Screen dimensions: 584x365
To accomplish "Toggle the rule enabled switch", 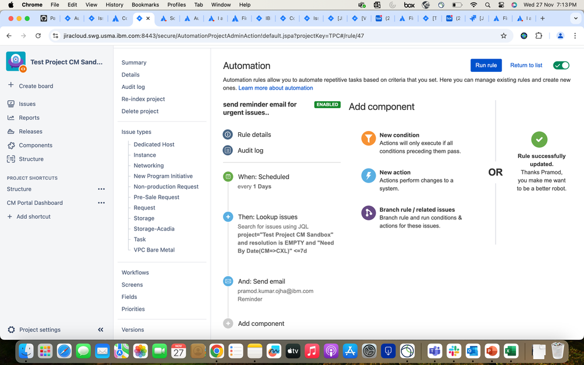I will [x=561, y=65].
